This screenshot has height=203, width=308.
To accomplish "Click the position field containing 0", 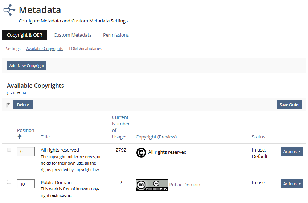I will [x=26, y=152].
